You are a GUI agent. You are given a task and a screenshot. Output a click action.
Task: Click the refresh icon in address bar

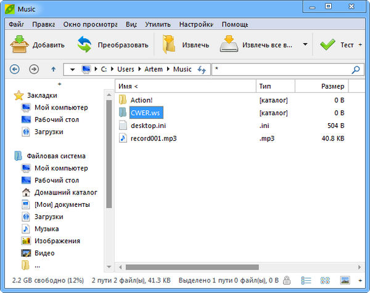202,70
